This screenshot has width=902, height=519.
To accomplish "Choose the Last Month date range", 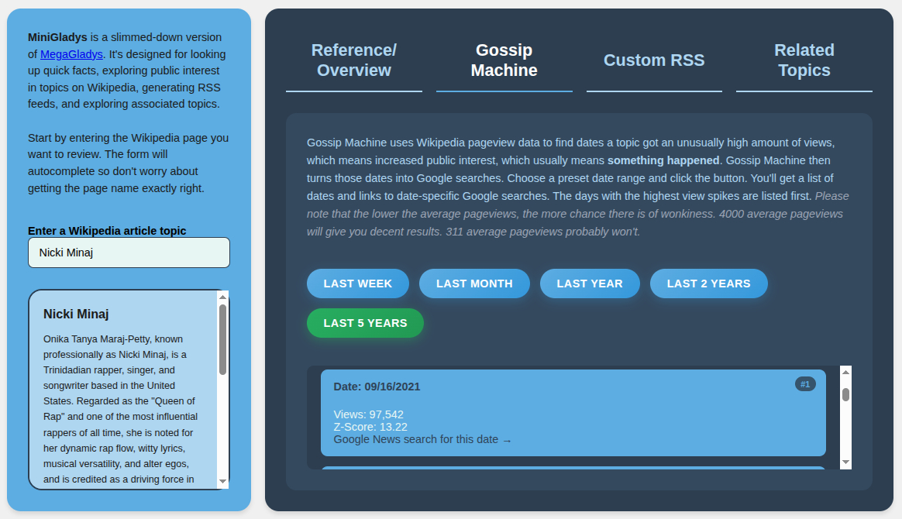I will coord(474,284).
